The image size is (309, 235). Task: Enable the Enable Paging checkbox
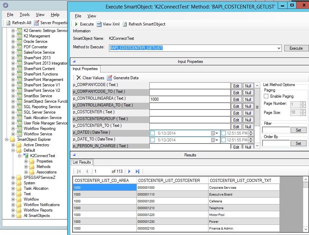click(x=266, y=96)
